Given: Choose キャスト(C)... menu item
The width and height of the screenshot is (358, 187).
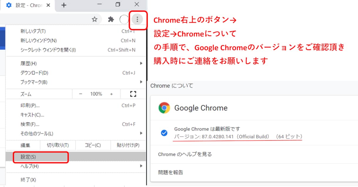Looking at the screenshot, I should [x=76, y=115].
